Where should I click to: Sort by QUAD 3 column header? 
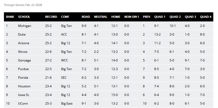pyautogui.click(x=191, y=17)
